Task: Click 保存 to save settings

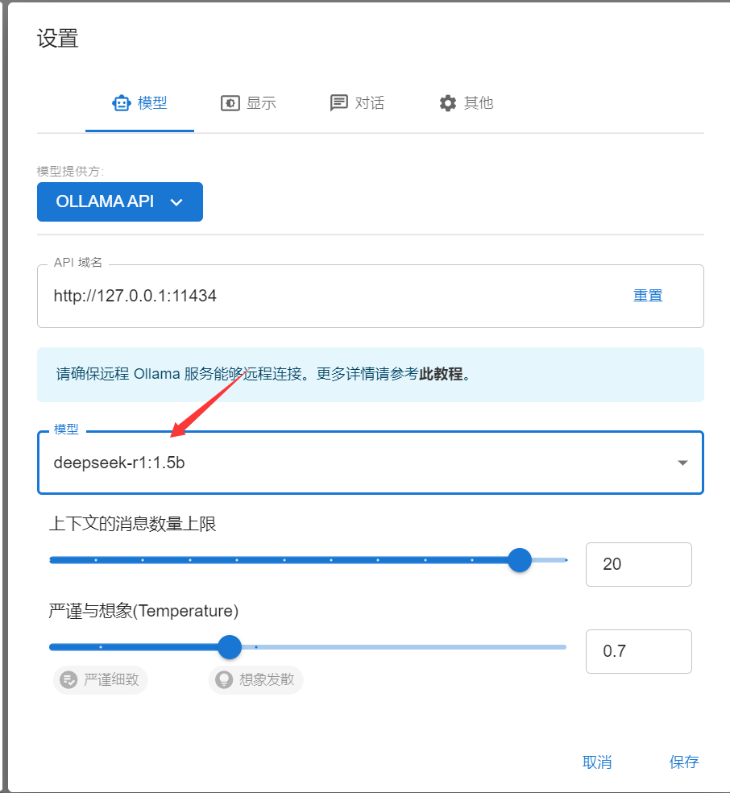Action: 684,762
